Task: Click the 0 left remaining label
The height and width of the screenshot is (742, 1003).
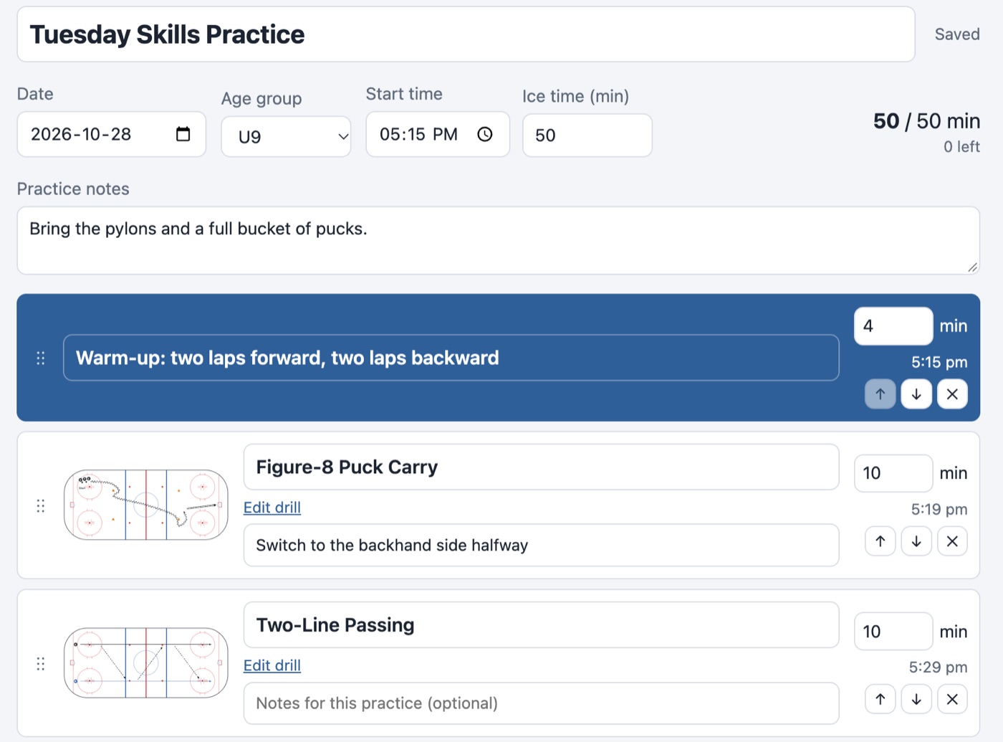Action: pyautogui.click(x=961, y=147)
